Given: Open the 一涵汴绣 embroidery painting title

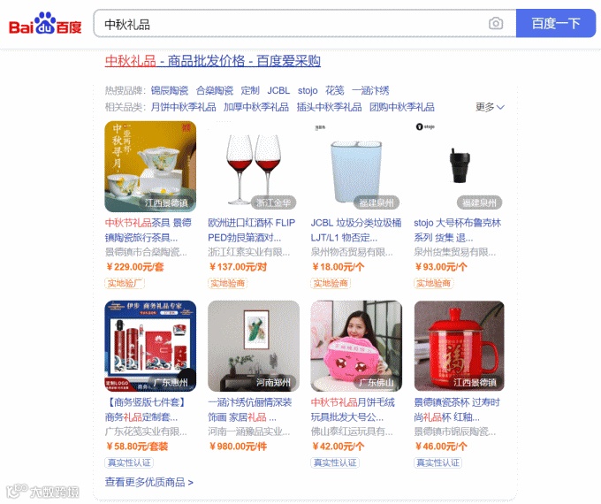Looking at the screenshot, I should point(250,409).
